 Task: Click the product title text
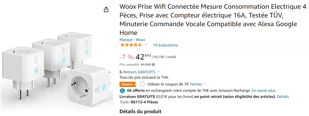pyautogui.click(x=213, y=20)
